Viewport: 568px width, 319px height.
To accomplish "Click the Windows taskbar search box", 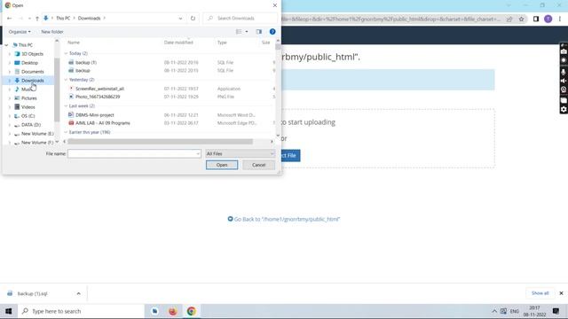I will pos(81,311).
